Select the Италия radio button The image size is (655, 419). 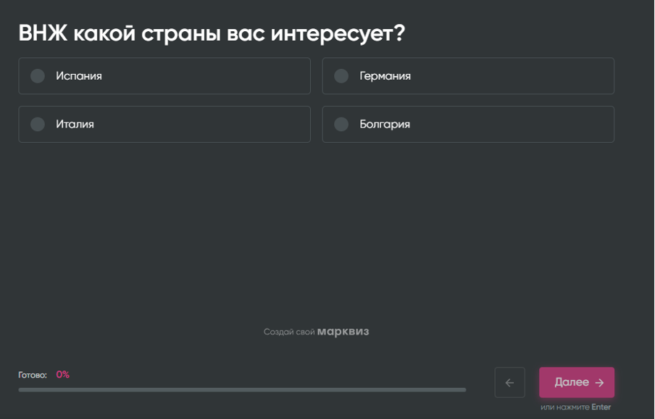pyautogui.click(x=37, y=124)
